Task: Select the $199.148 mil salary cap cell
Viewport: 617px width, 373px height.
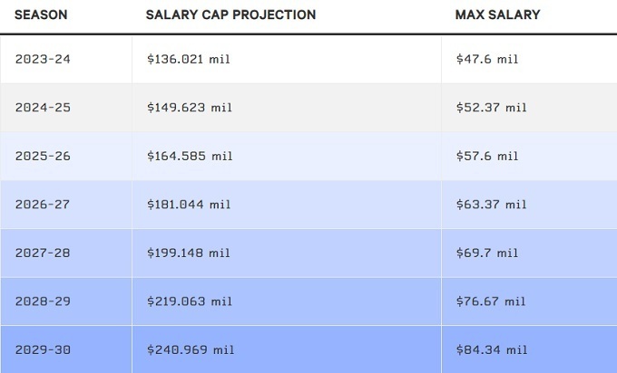Action: 189,253
